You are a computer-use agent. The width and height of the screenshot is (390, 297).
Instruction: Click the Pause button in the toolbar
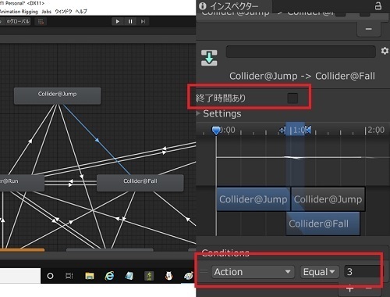point(130,21)
